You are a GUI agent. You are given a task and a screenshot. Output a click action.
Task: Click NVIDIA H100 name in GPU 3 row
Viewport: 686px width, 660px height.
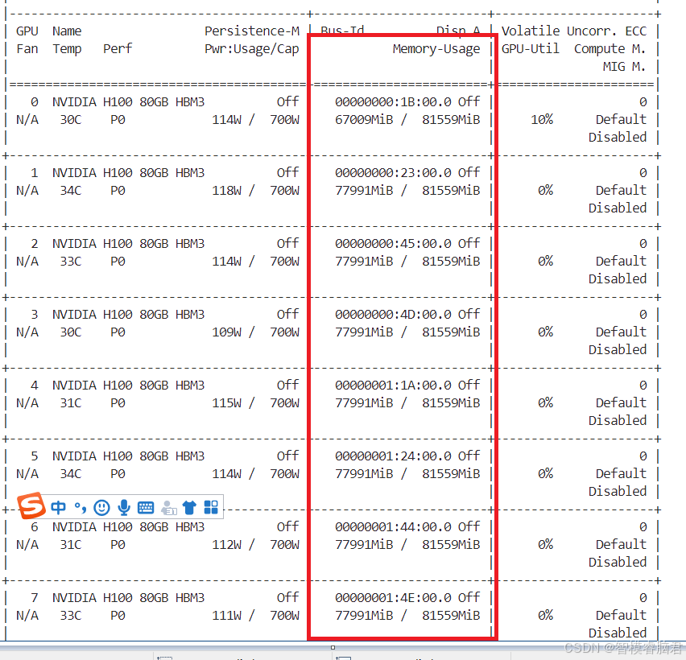(129, 315)
